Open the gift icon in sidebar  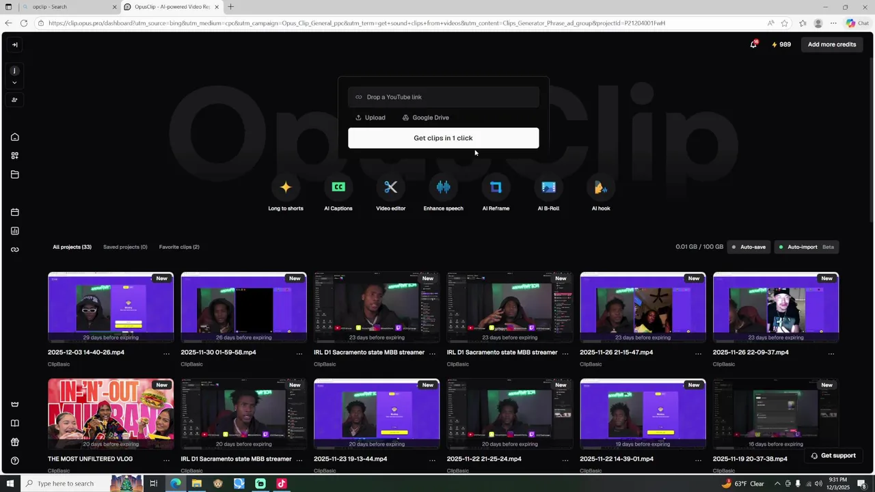[14, 442]
